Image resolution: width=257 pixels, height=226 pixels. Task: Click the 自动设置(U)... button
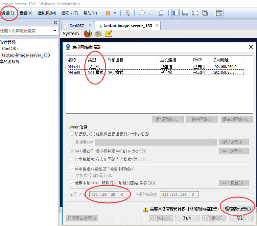point(234,142)
